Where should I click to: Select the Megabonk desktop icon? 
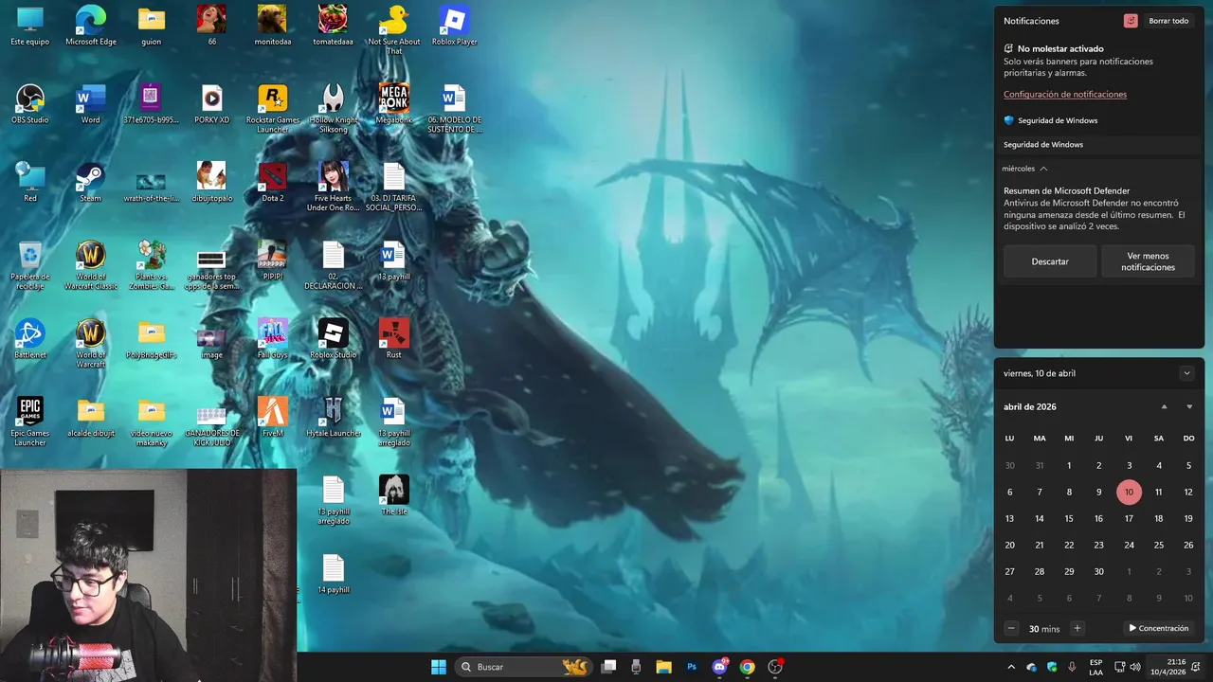pyautogui.click(x=394, y=104)
